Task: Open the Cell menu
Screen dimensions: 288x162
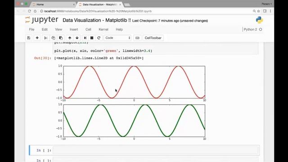Action: click(88, 29)
